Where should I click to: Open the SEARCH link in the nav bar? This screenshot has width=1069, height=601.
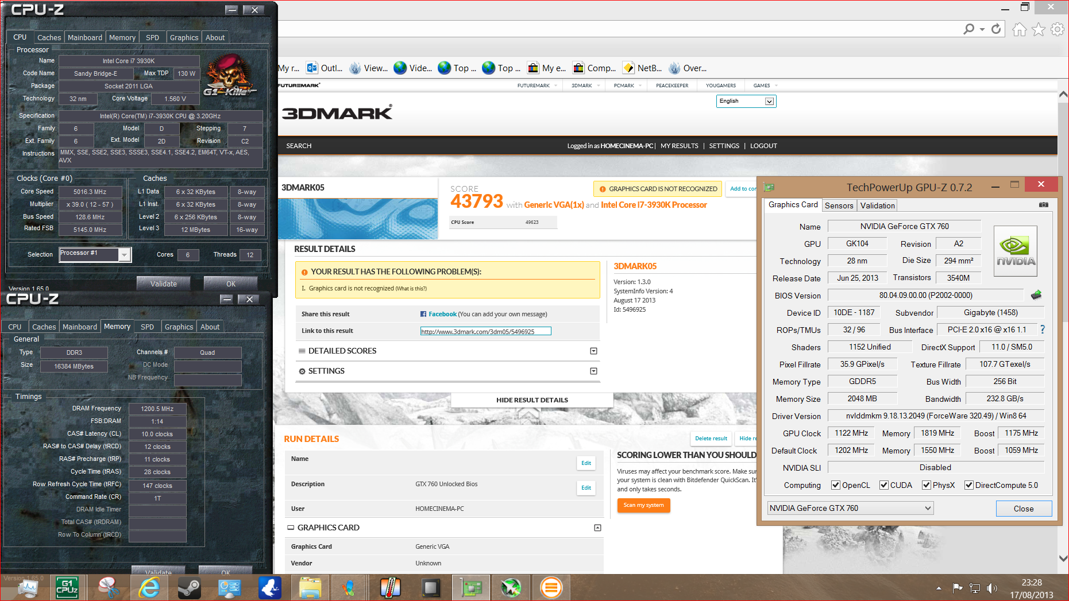(x=299, y=146)
